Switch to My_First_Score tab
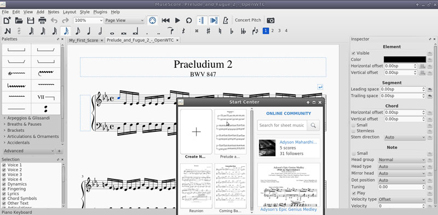Viewport: 438px width, 215px height. [x=84, y=40]
